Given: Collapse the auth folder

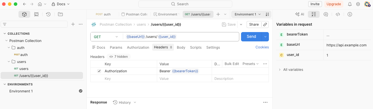Looking at the screenshot, I should coord(9,48).
